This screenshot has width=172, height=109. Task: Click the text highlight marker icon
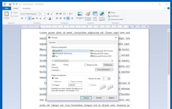click(45, 18)
